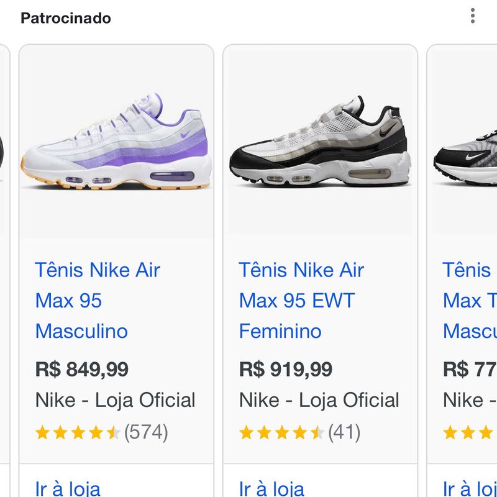Screen dimensions: 497x497
Task: Click Nike - Loja Oficial under the R$ 919,99 price
Action: tap(319, 400)
